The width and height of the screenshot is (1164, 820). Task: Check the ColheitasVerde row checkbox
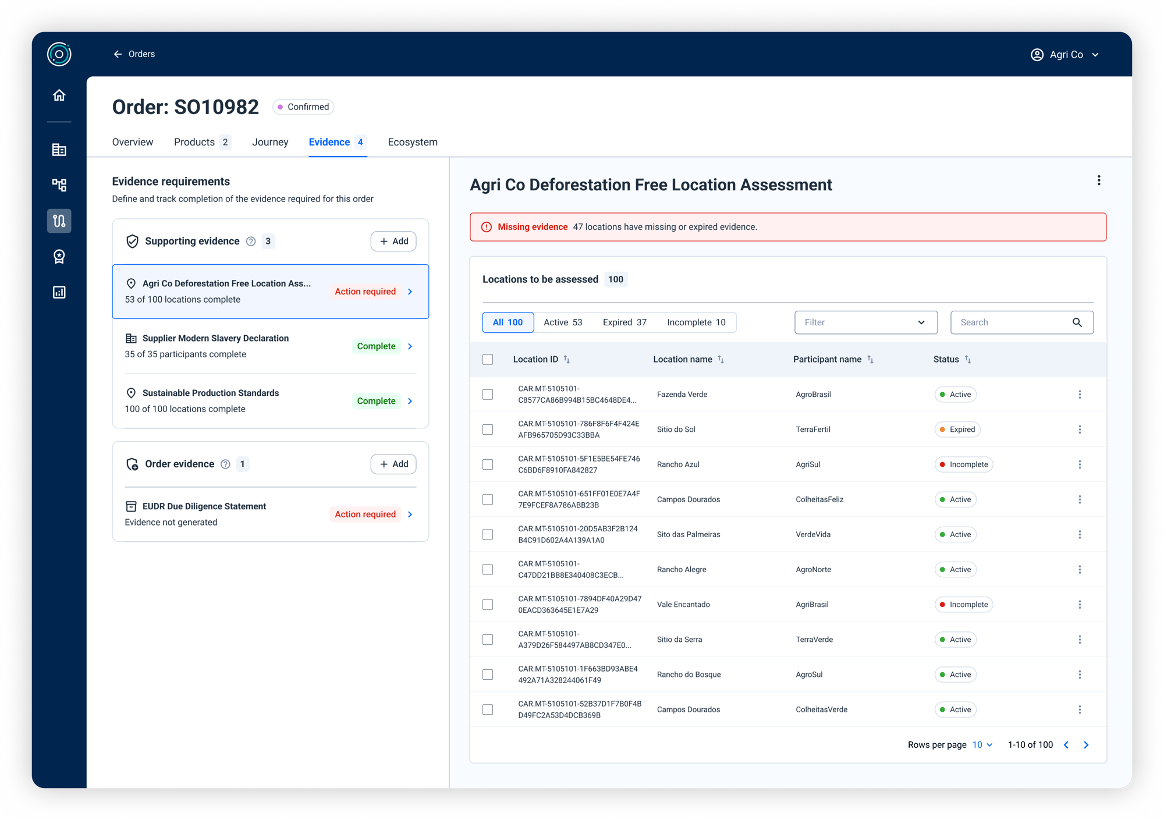488,709
